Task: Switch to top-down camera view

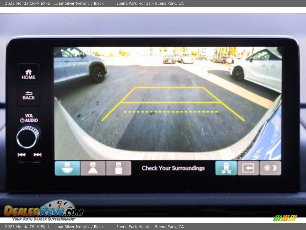Action: point(118,168)
